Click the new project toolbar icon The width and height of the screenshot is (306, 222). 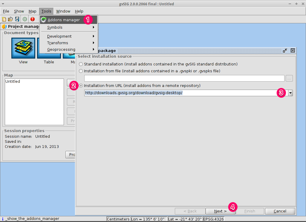tap(4, 19)
